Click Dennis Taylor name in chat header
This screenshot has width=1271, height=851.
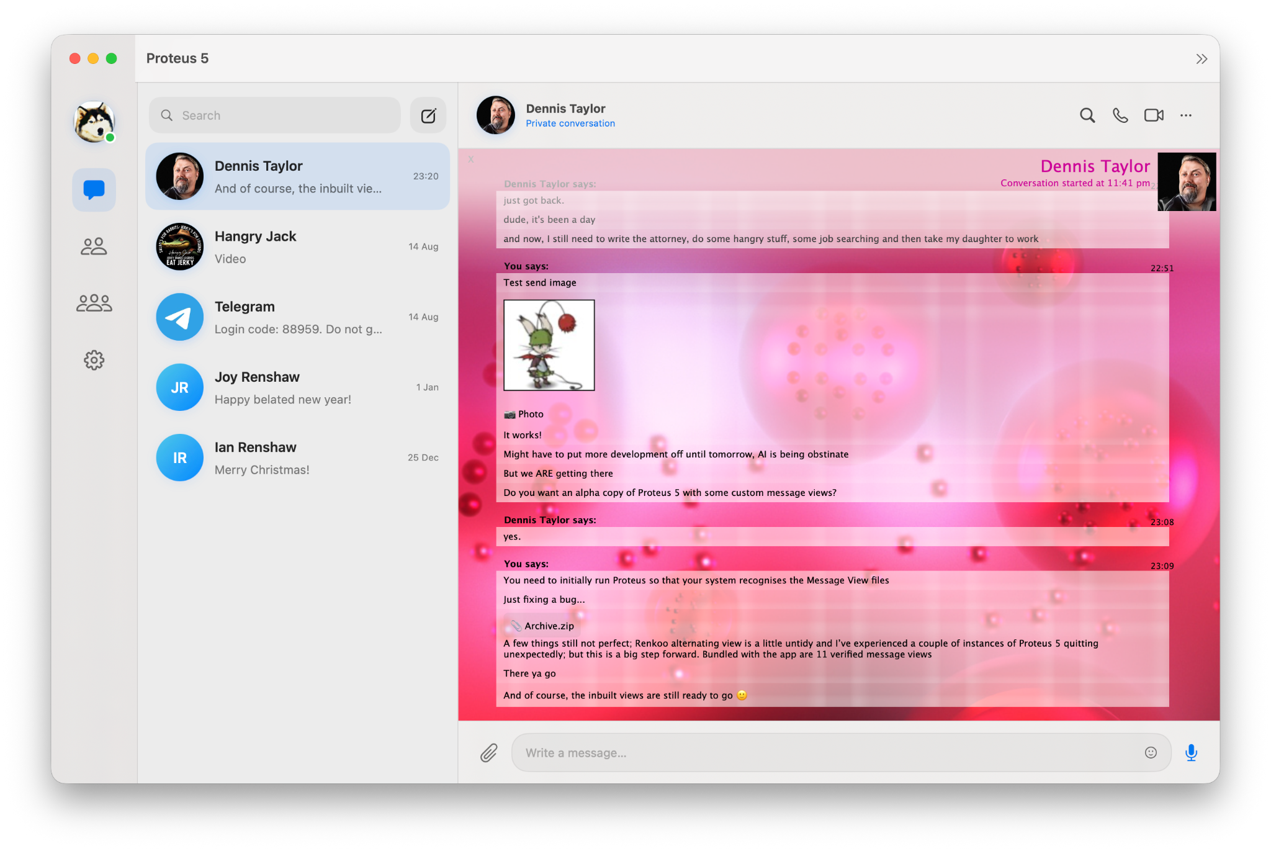[x=565, y=109]
